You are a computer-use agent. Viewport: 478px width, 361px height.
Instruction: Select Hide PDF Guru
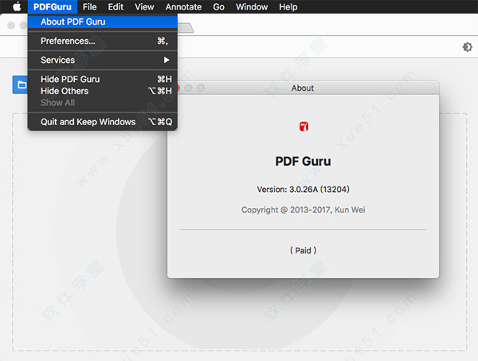103,79
